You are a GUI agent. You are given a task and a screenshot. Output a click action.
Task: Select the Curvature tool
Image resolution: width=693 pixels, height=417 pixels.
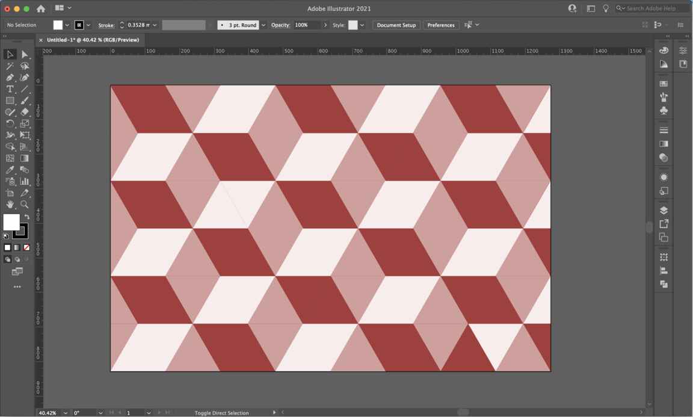click(x=24, y=78)
